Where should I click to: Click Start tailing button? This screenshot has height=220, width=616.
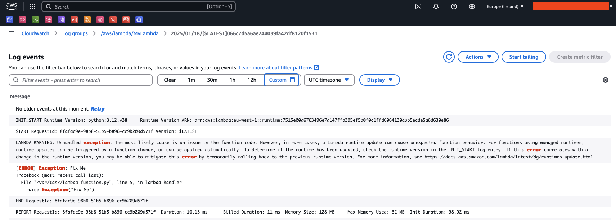click(x=524, y=57)
